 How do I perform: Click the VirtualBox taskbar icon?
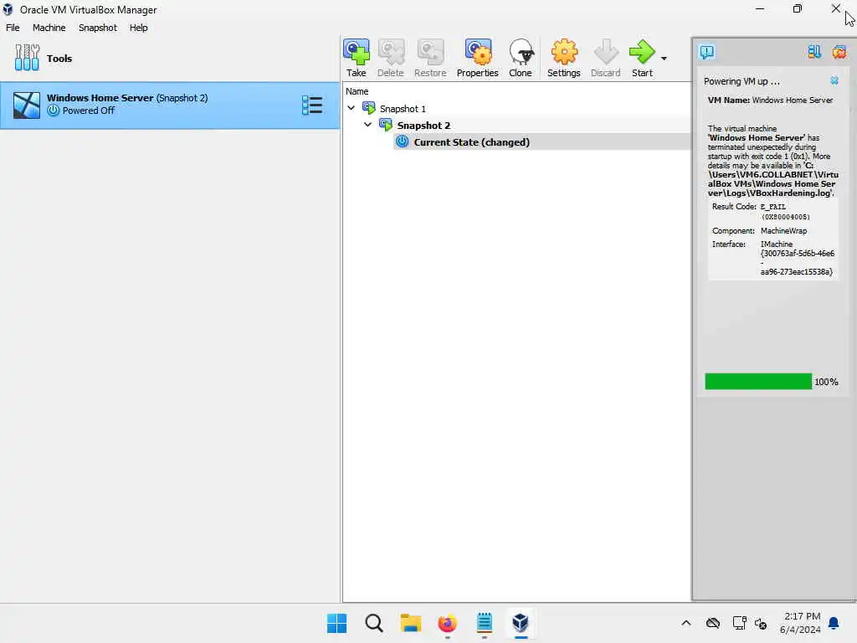(521, 623)
